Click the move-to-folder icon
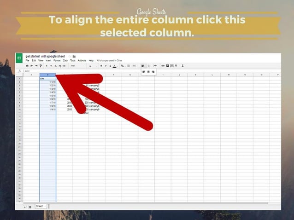Image resolution: width=294 pixels, height=220 pixels. pyautogui.click(x=74, y=56)
